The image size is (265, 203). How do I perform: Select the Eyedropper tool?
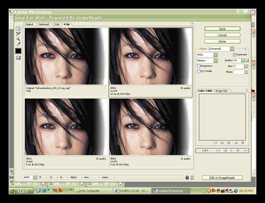[x=18, y=44]
